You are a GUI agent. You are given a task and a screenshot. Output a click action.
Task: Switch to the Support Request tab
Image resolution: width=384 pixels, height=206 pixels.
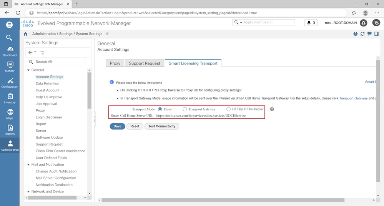(x=145, y=63)
